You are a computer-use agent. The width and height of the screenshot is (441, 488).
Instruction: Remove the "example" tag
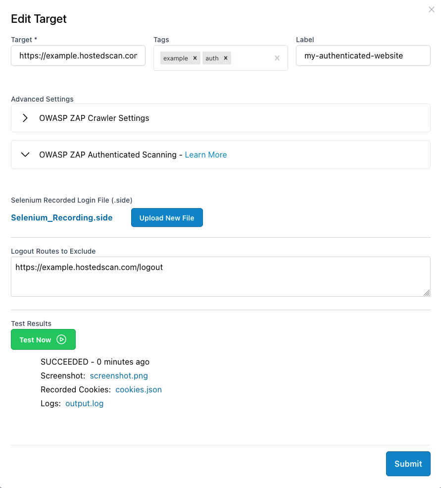click(195, 58)
